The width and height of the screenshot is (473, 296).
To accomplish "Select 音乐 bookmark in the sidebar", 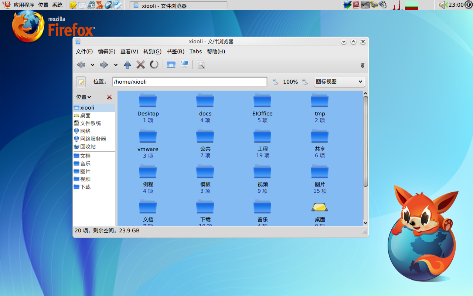I will [x=94, y=164].
